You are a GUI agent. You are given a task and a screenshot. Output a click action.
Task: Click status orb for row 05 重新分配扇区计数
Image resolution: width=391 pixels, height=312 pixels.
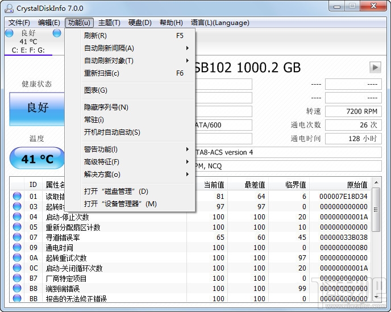pyautogui.click(x=17, y=227)
